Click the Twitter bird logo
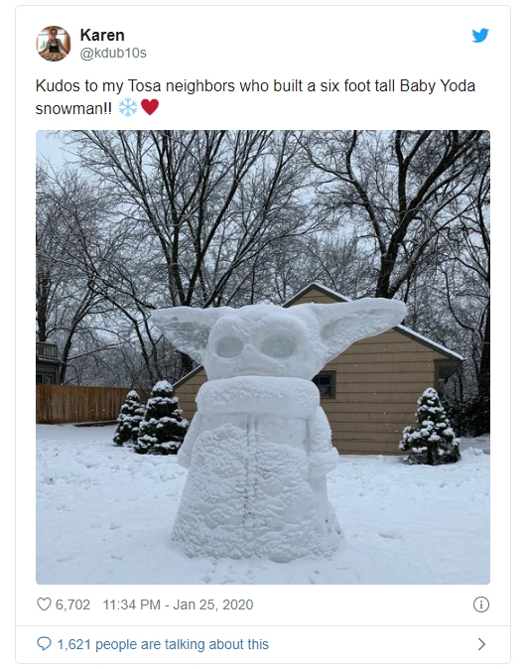This screenshot has width=527, height=669. click(x=480, y=36)
